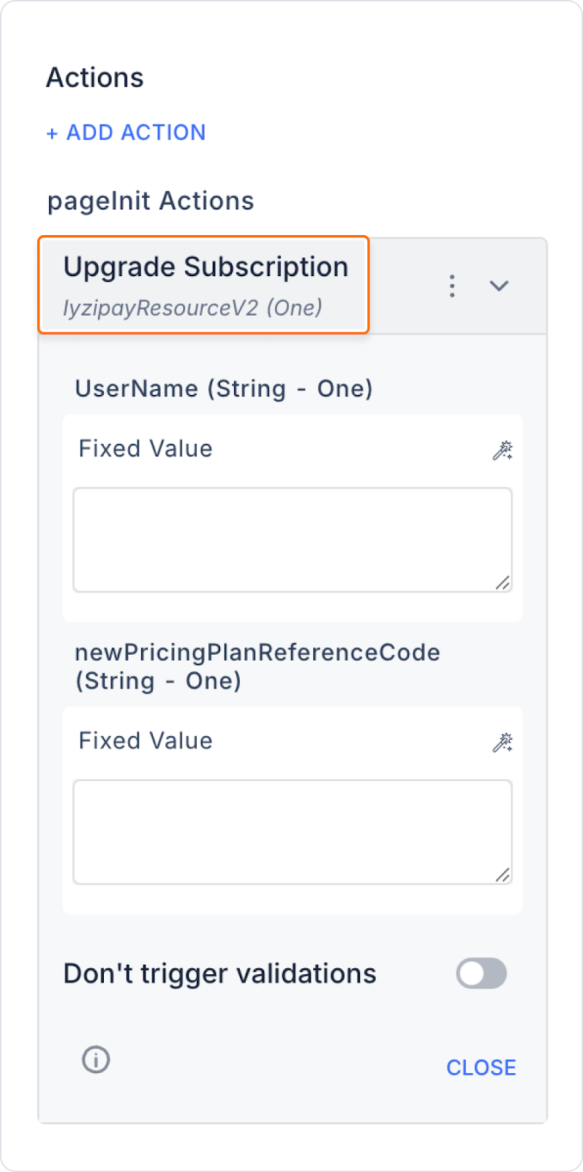Image resolution: width=583 pixels, height=1172 pixels.
Task: Click the info circle icon
Action: tap(96, 1059)
